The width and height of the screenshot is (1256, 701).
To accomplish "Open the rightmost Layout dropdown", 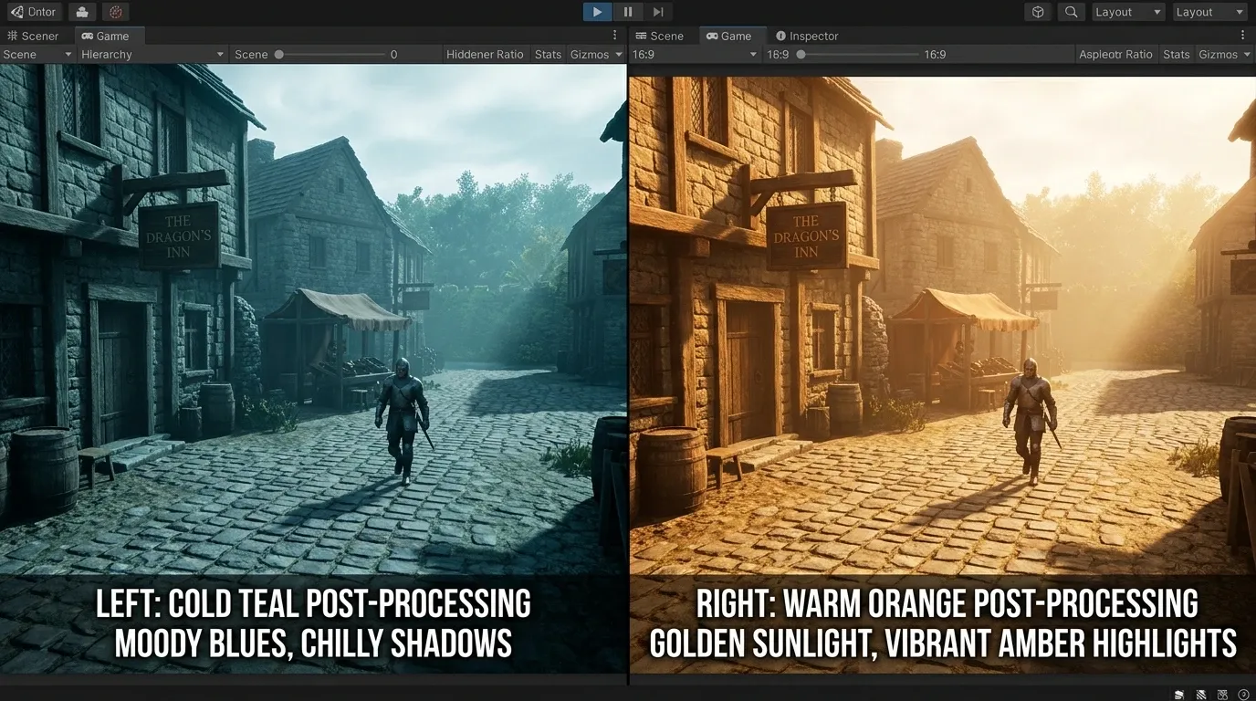I will 1209,12.
